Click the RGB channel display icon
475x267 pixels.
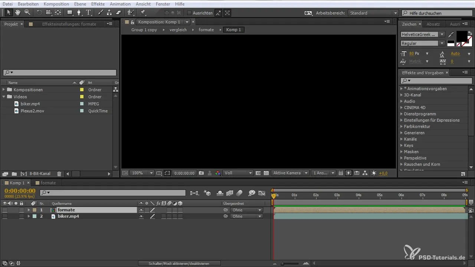217,173
